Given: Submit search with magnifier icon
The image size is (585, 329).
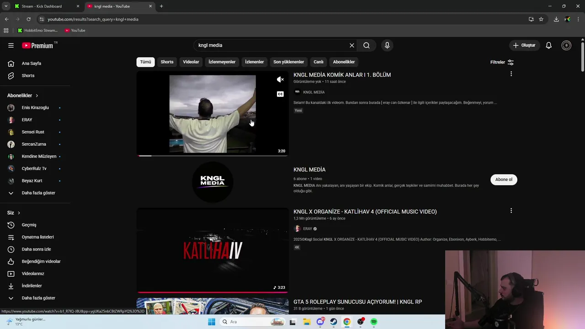Looking at the screenshot, I should click(367, 45).
